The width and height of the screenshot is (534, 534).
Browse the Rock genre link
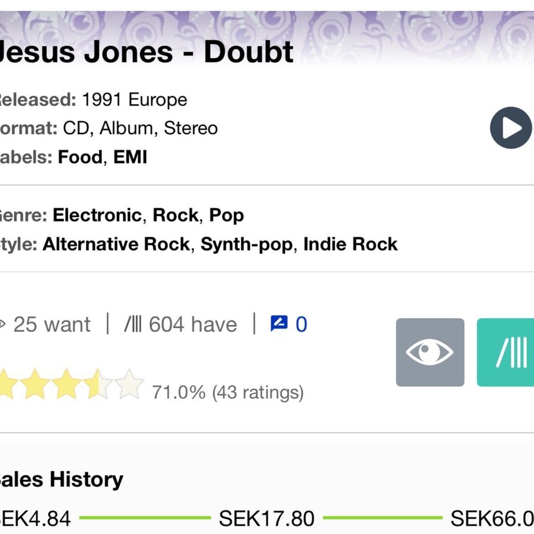point(176,215)
